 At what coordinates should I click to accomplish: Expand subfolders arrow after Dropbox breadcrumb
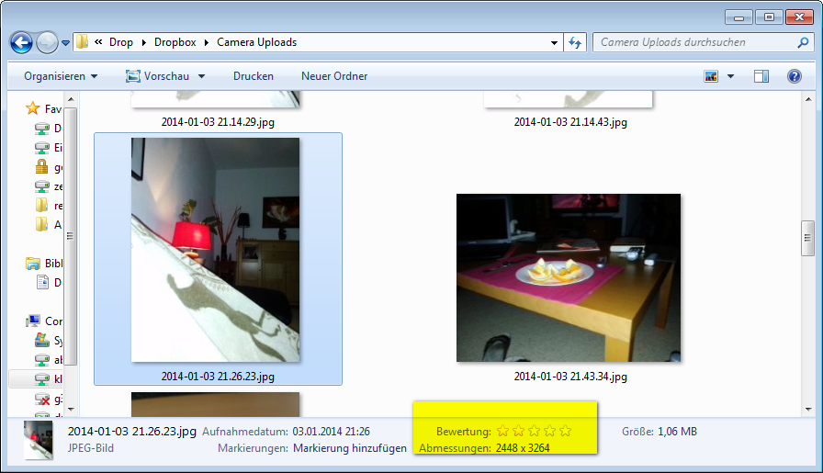click(x=207, y=42)
